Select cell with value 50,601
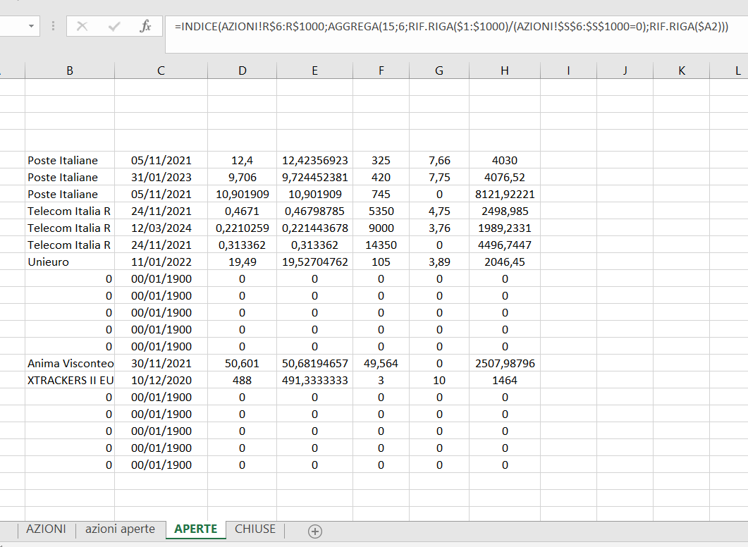Image resolution: width=748 pixels, height=547 pixels. coord(243,364)
